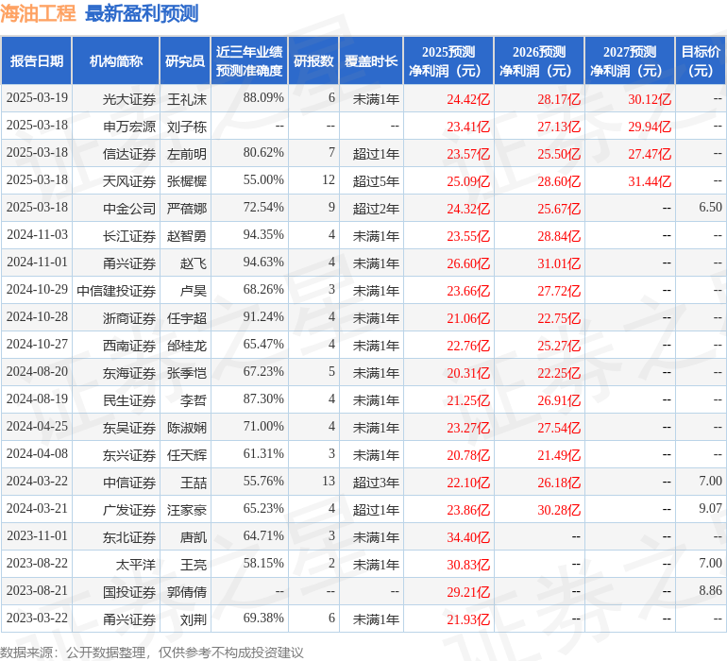Click the 海油工程 title text

point(38,13)
